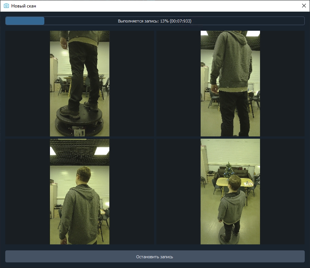Click the Новый скан window title text

[x=24, y=6]
